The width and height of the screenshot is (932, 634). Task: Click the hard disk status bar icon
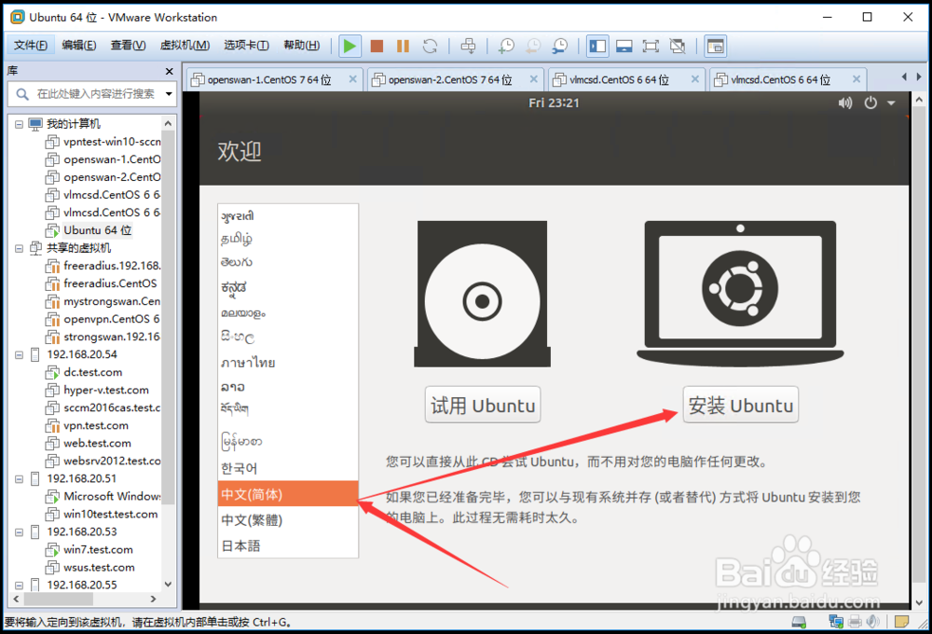coord(799,622)
